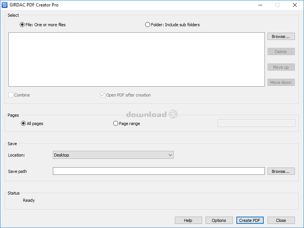This screenshot has height=228, width=304.
Task: Click the Delete button
Action: tap(281, 52)
